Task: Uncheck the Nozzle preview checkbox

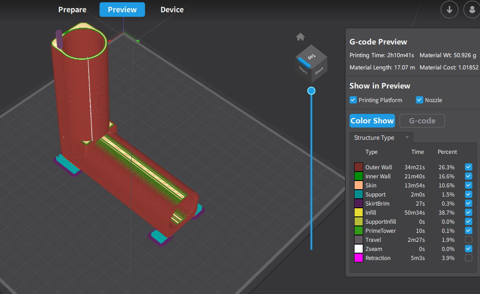Action: (x=420, y=100)
